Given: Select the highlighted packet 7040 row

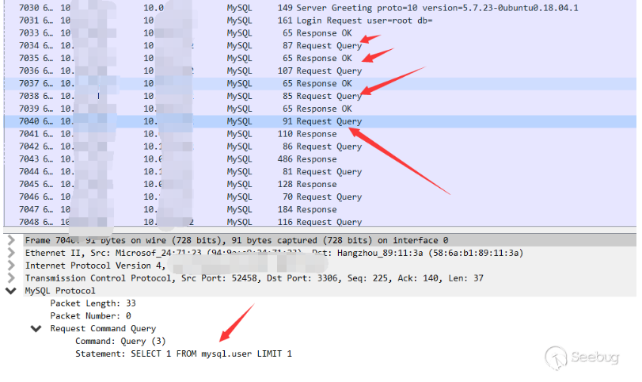Looking at the screenshot, I should pos(317,121).
